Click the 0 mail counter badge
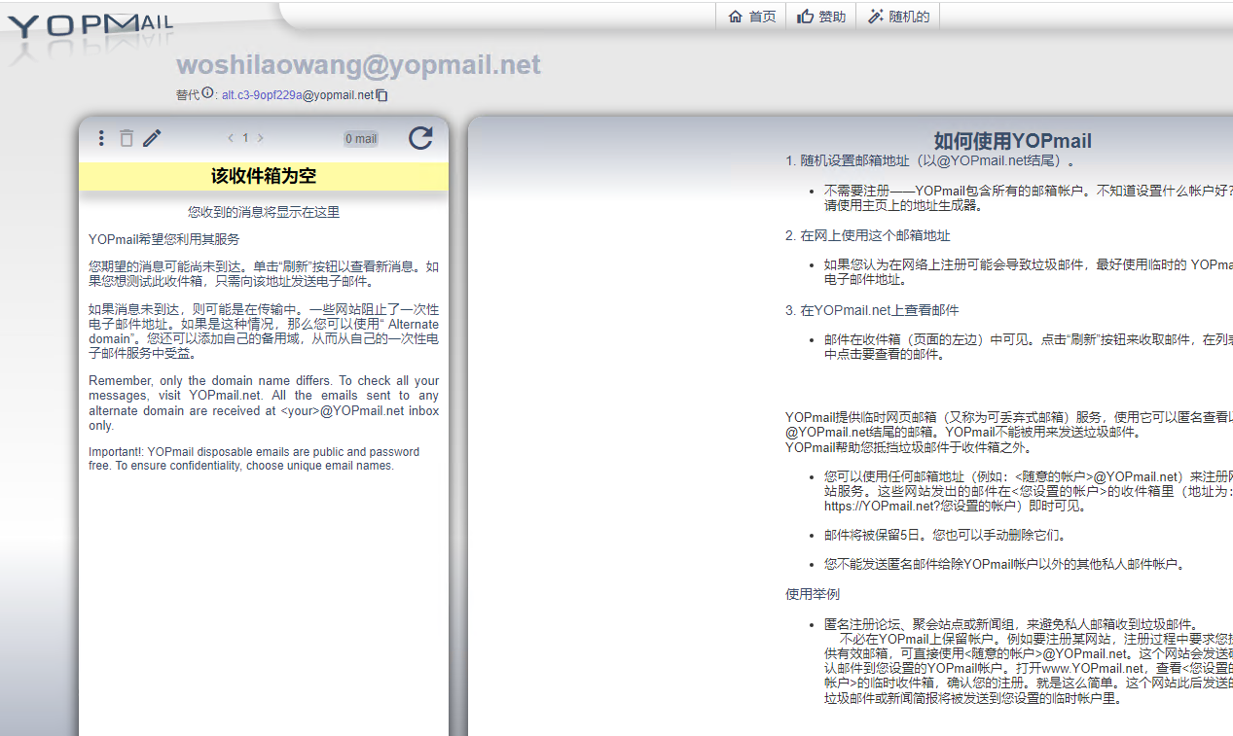The width and height of the screenshot is (1233, 736). pyautogui.click(x=361, y=139)
